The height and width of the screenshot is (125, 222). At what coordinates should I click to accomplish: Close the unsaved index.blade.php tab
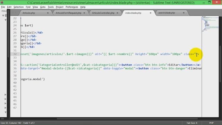(151, 13)
